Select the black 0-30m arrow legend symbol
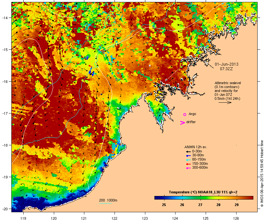 [x=188, y=151]
